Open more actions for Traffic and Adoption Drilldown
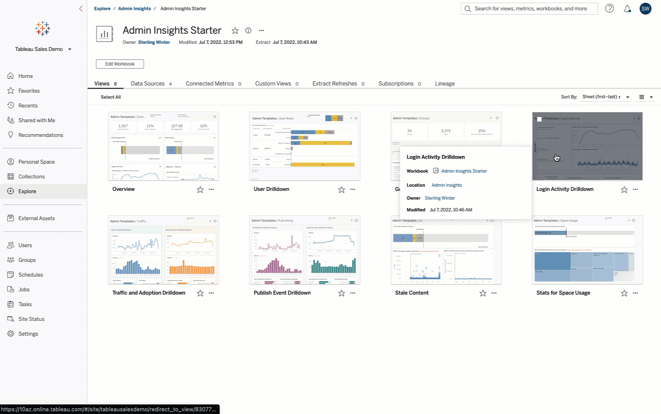Screen dimensions: 661x414 tap(211, 293)
